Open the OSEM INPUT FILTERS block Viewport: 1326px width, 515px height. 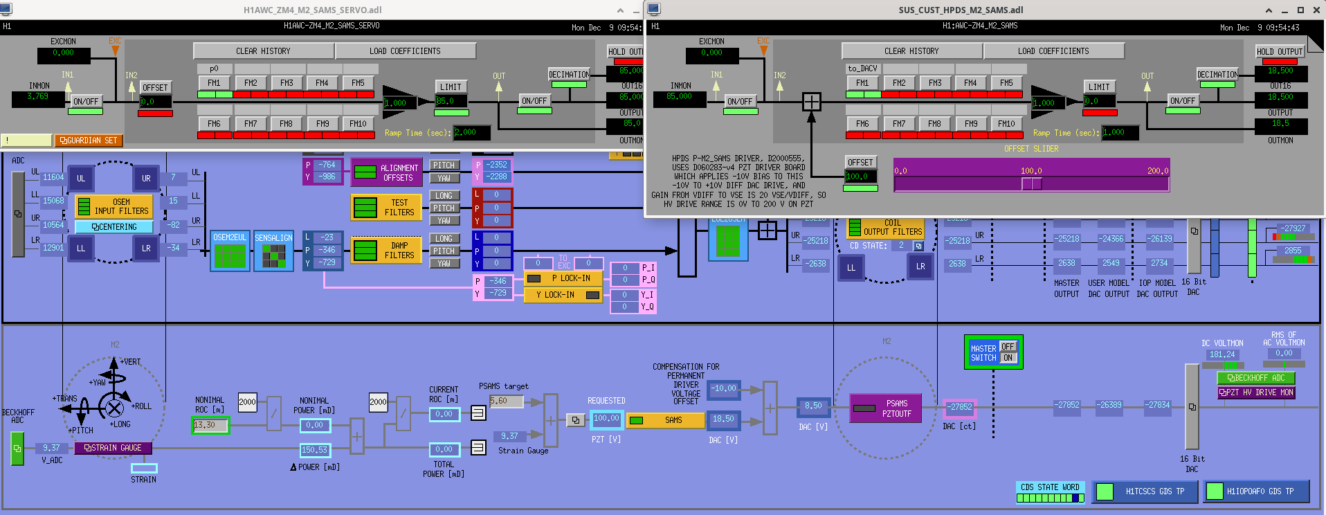113,206
